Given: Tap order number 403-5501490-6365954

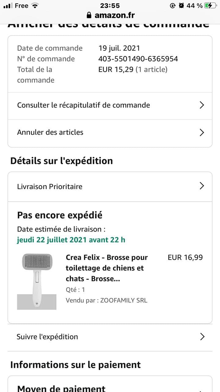Looking at the screenshot, I should point(138,59).
